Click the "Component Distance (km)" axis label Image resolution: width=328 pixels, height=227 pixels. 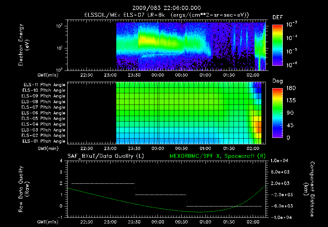[x=309, y=189]
